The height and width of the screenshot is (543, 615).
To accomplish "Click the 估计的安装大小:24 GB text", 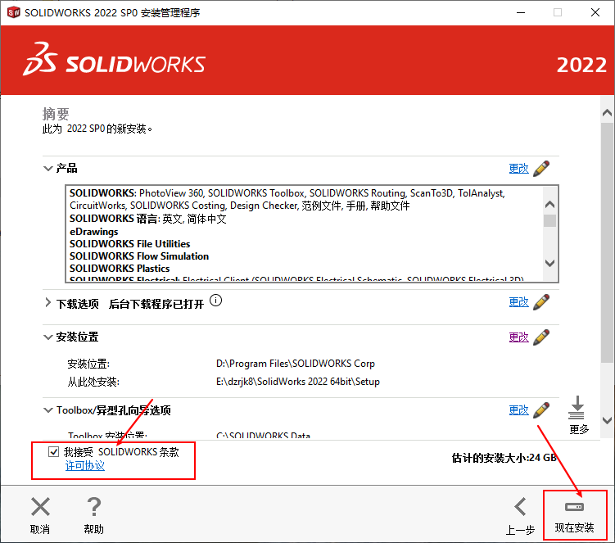I will tap(504, 458).
